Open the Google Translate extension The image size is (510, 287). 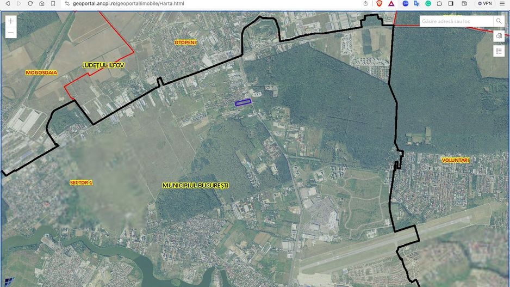(416, 4)
